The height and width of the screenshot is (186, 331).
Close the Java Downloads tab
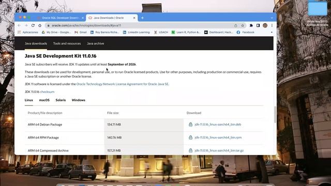click(x=134, y=18)
